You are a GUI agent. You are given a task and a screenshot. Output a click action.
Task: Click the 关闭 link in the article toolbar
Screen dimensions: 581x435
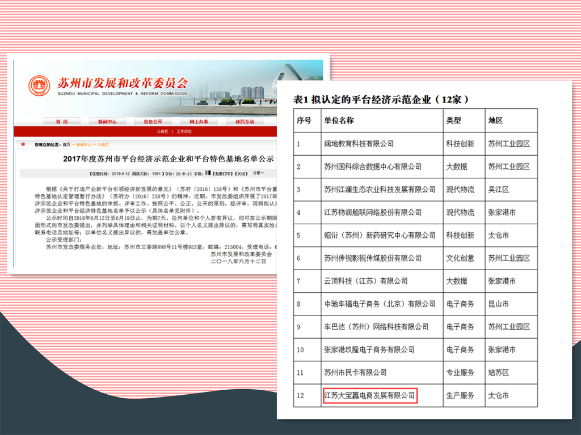242,173
